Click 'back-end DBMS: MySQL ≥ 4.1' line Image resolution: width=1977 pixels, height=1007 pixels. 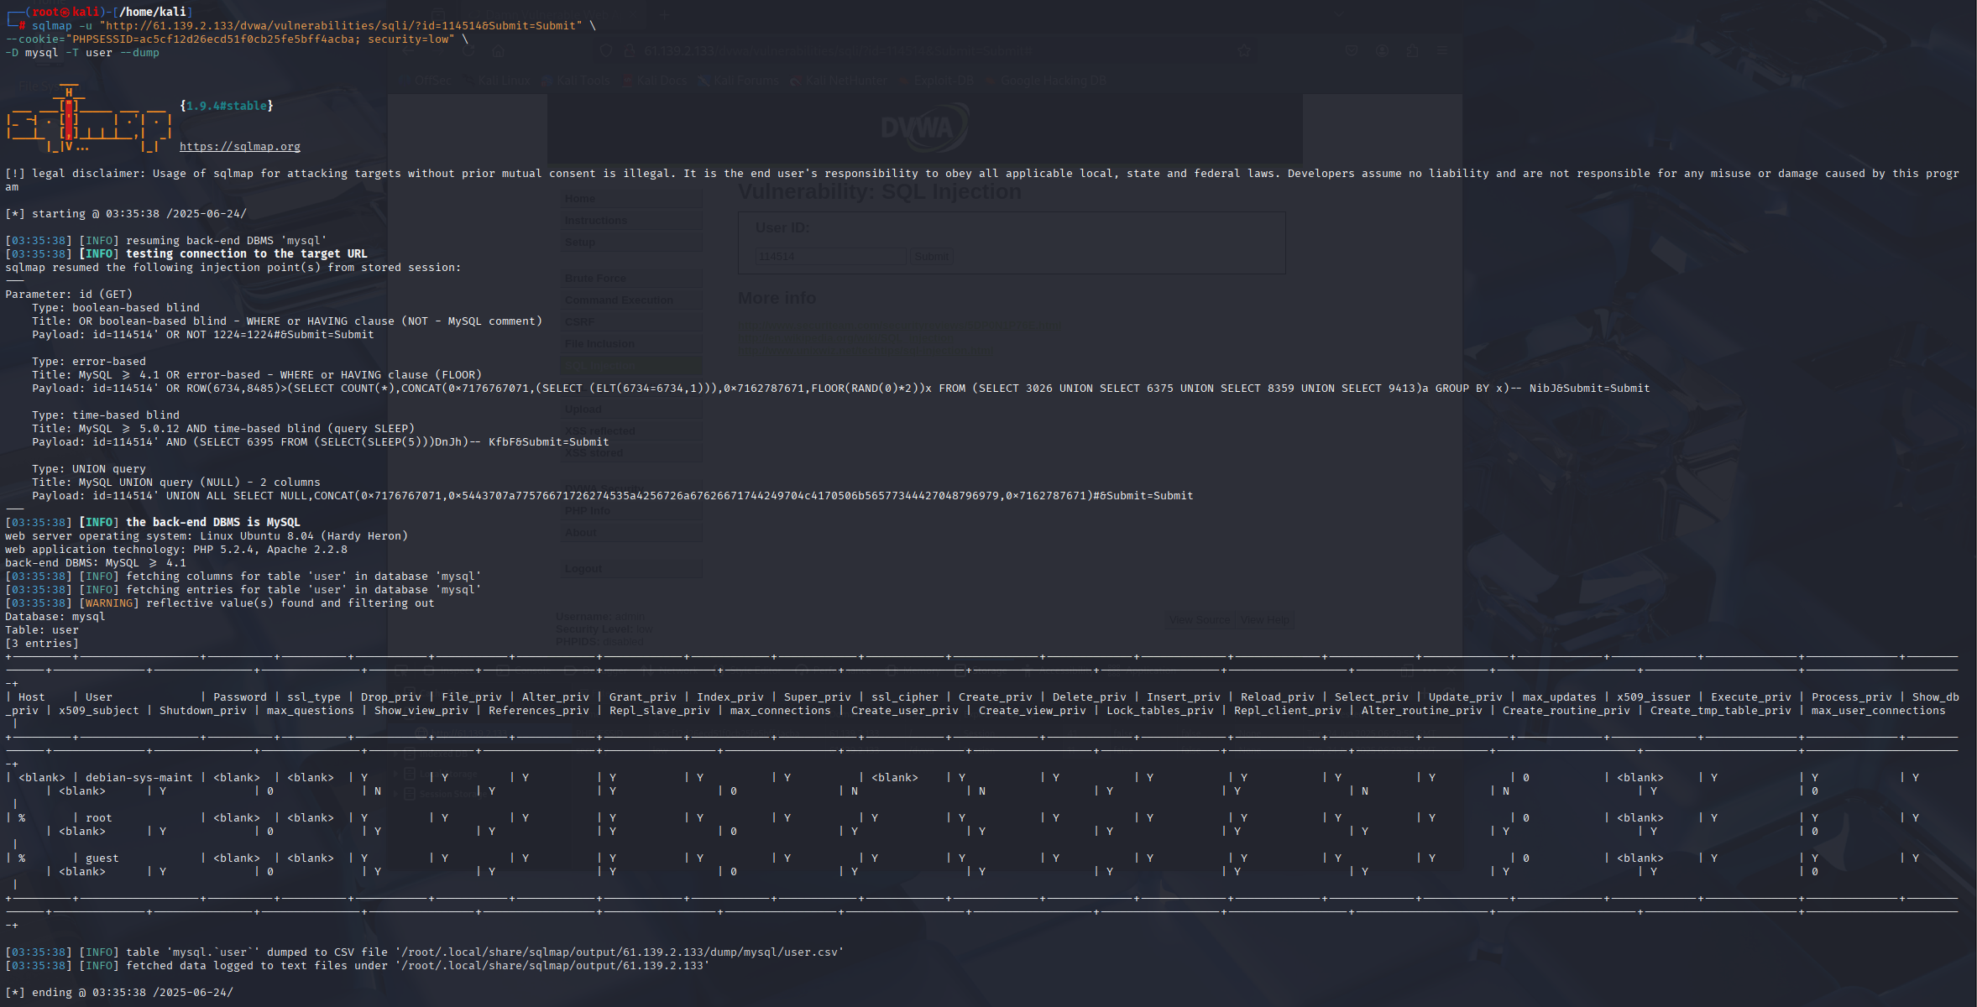tap(96, 563)
